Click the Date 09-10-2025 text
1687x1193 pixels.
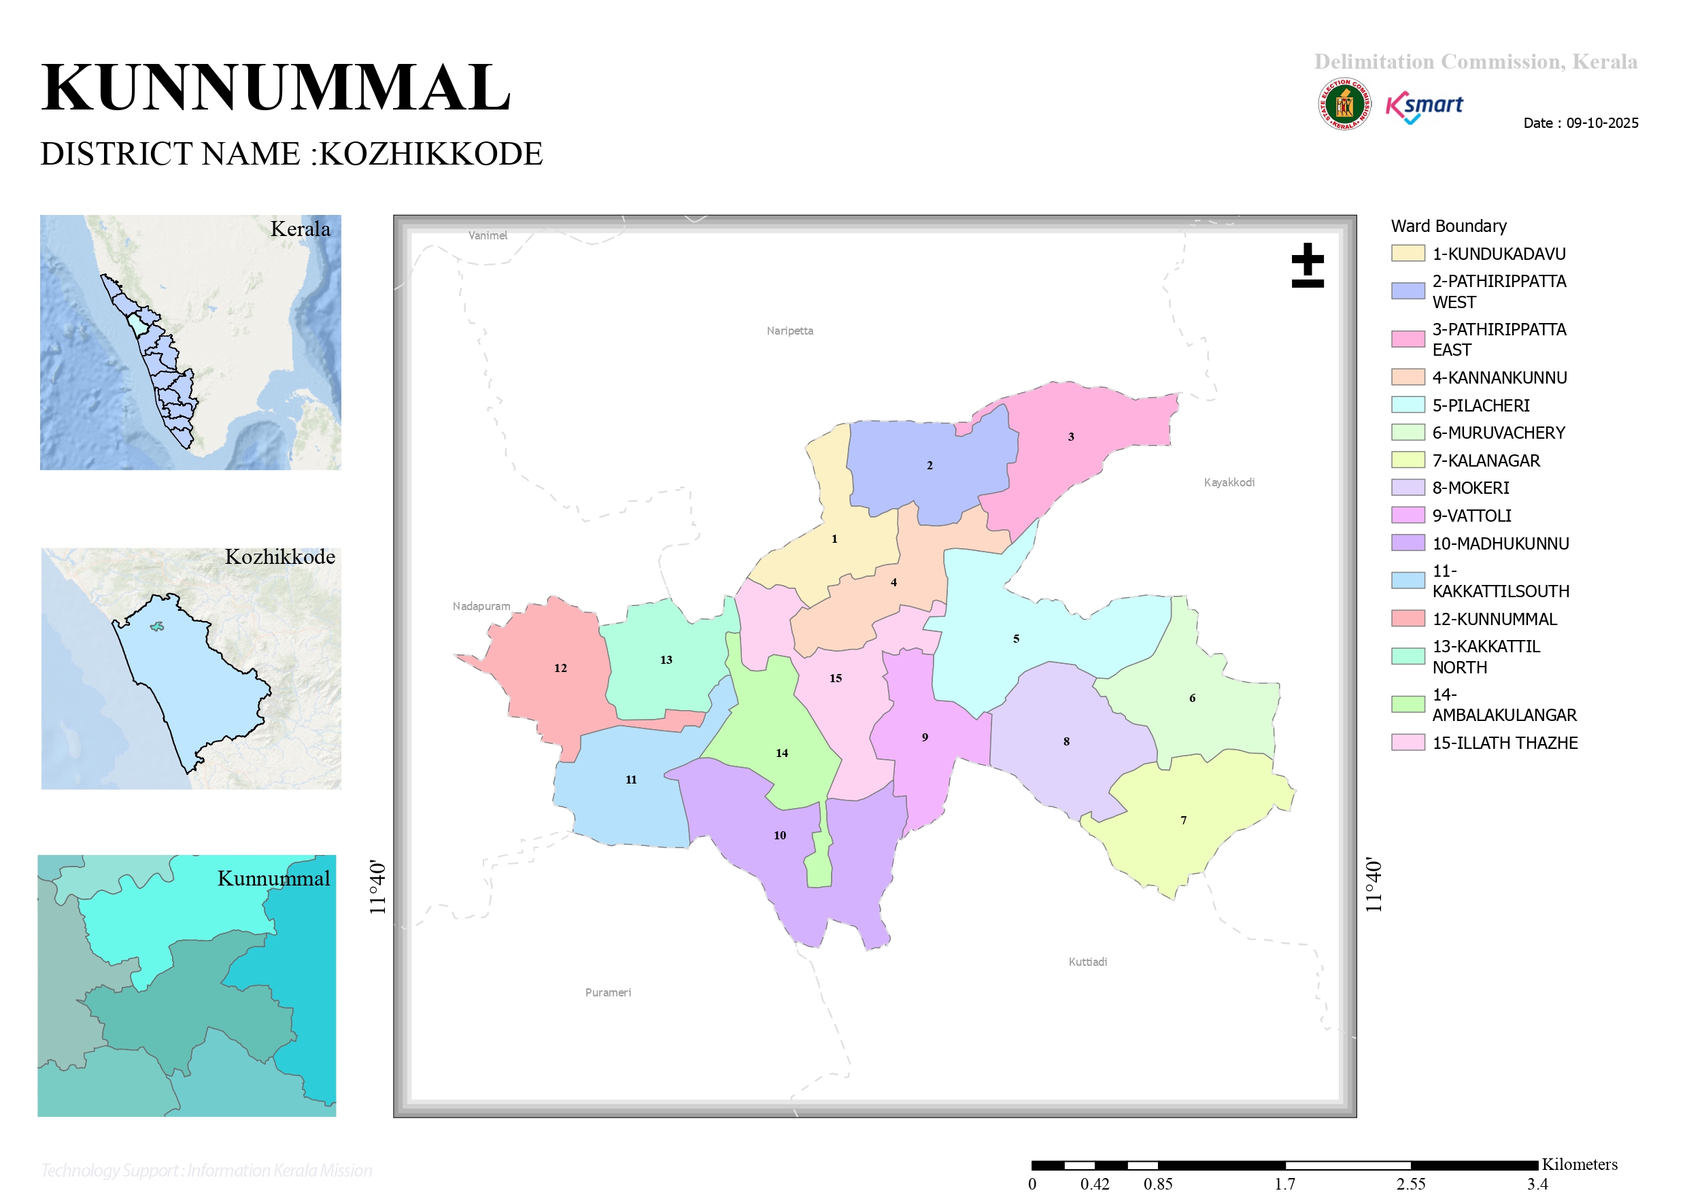pos(1580,122)
